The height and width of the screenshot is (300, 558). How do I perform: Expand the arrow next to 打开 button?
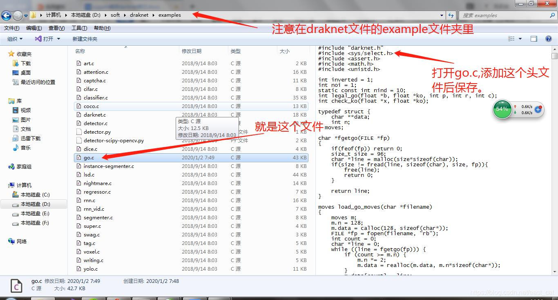58,39
